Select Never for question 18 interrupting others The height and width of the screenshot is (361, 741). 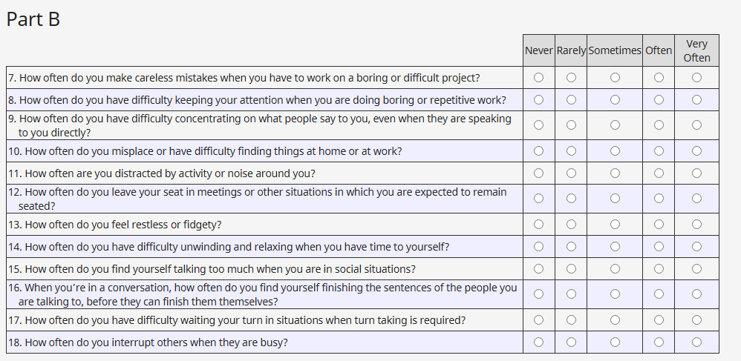(538, 342)
